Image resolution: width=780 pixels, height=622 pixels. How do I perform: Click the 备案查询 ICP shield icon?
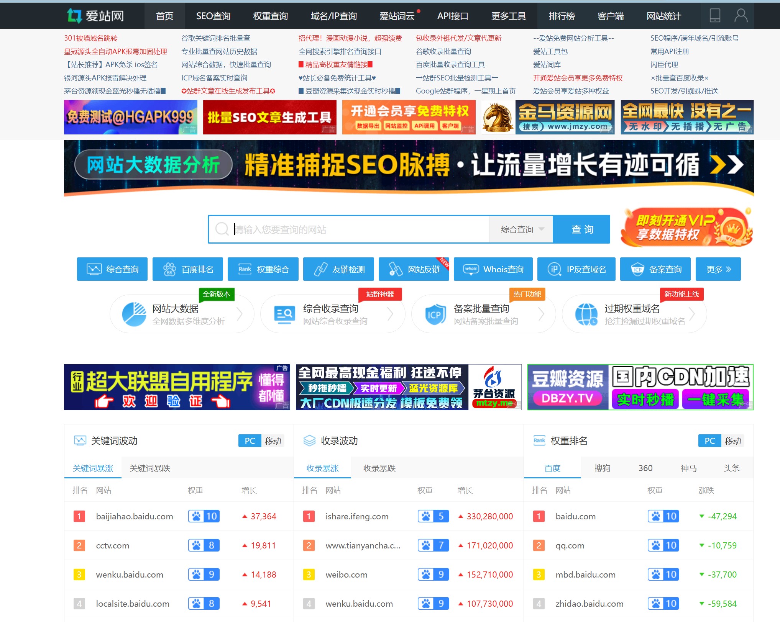click(637, 269)
